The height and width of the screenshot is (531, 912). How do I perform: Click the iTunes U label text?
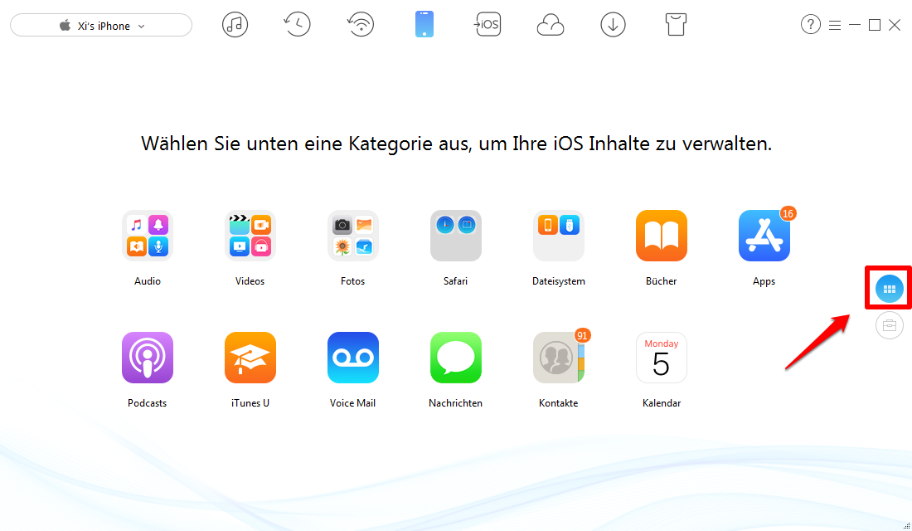click(250, 403)
